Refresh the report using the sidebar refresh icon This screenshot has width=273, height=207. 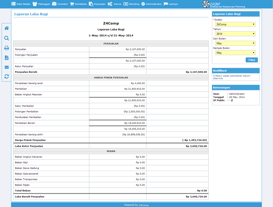coord(7,77)
